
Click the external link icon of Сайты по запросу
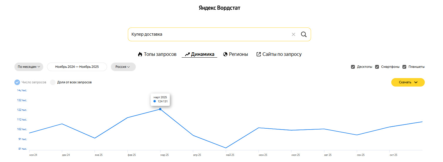(x=259, y=54)
